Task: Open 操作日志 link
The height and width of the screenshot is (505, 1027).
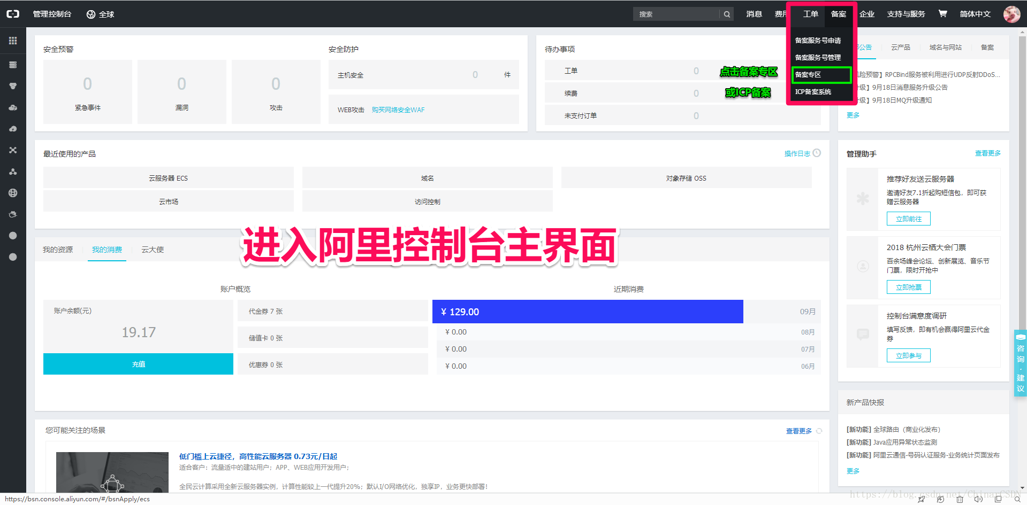Action: pos(797,154)
